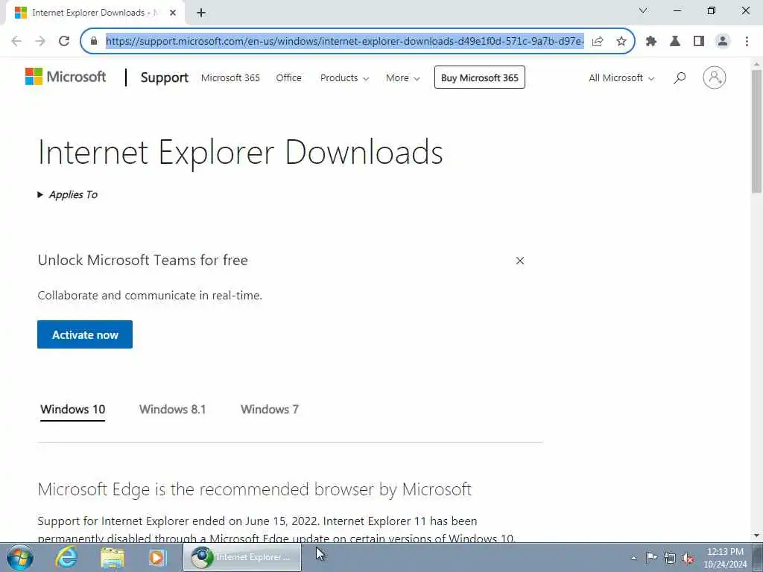
Task: Click the scrollbar down arrow
Action: coord(756,536)
